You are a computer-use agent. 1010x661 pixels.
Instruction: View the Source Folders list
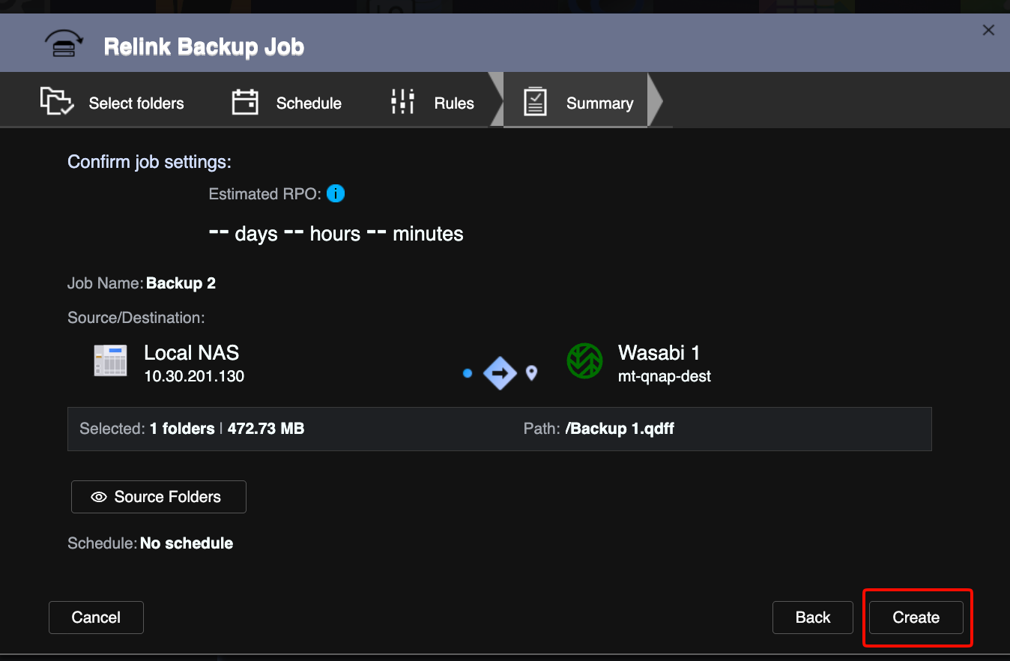(x=159, y=497)
